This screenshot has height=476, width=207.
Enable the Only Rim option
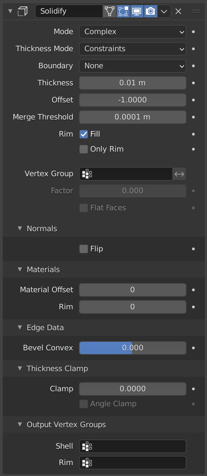tap(84, 149)
